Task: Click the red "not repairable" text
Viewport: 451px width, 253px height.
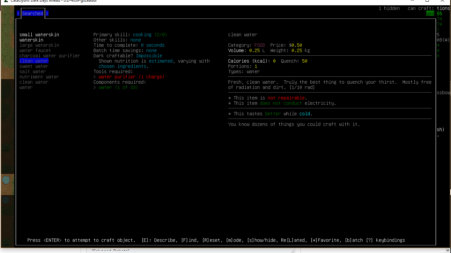Action: click(x=286, y=98)
